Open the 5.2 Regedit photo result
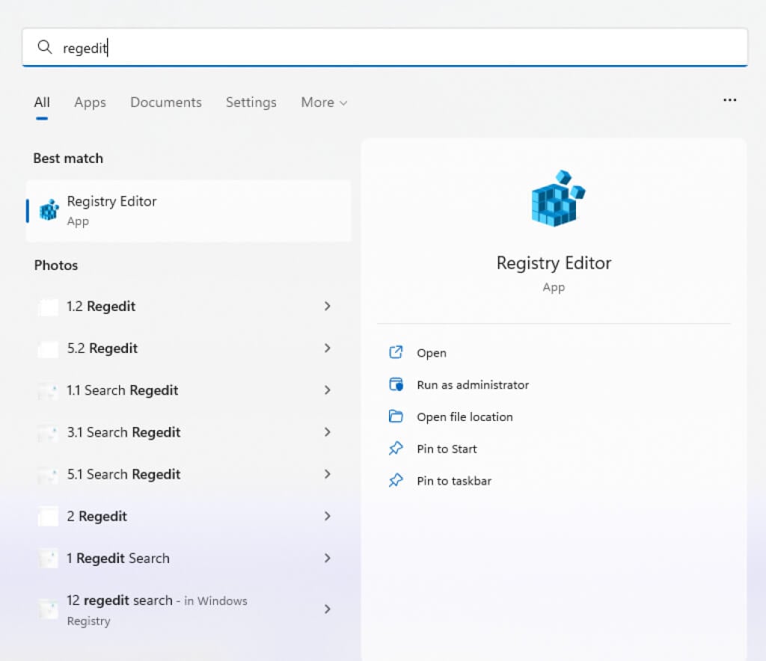Viewport: 766px width, 661px height. (189, 348)
